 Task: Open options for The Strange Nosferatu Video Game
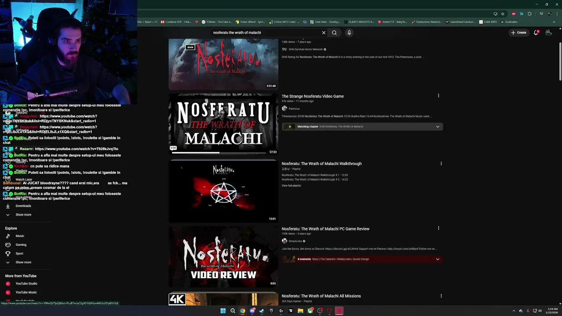[x=438, y=96]
